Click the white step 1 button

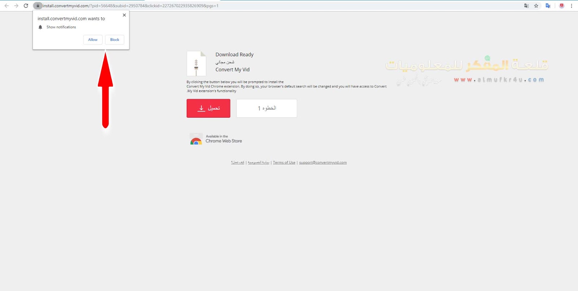click(x=267, y=108)
